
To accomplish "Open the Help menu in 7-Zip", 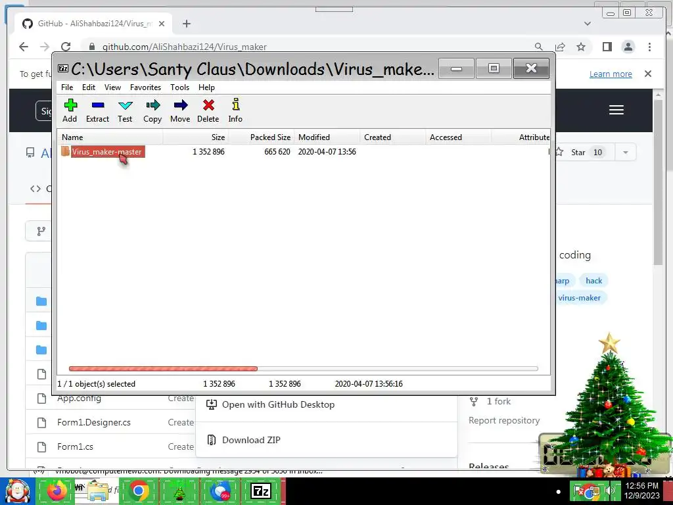I will pyautogui.click(x=206, y=87).
